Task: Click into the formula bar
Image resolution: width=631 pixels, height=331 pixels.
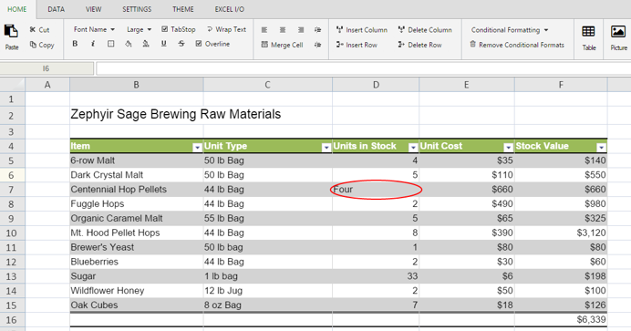Action: point(364,68)
